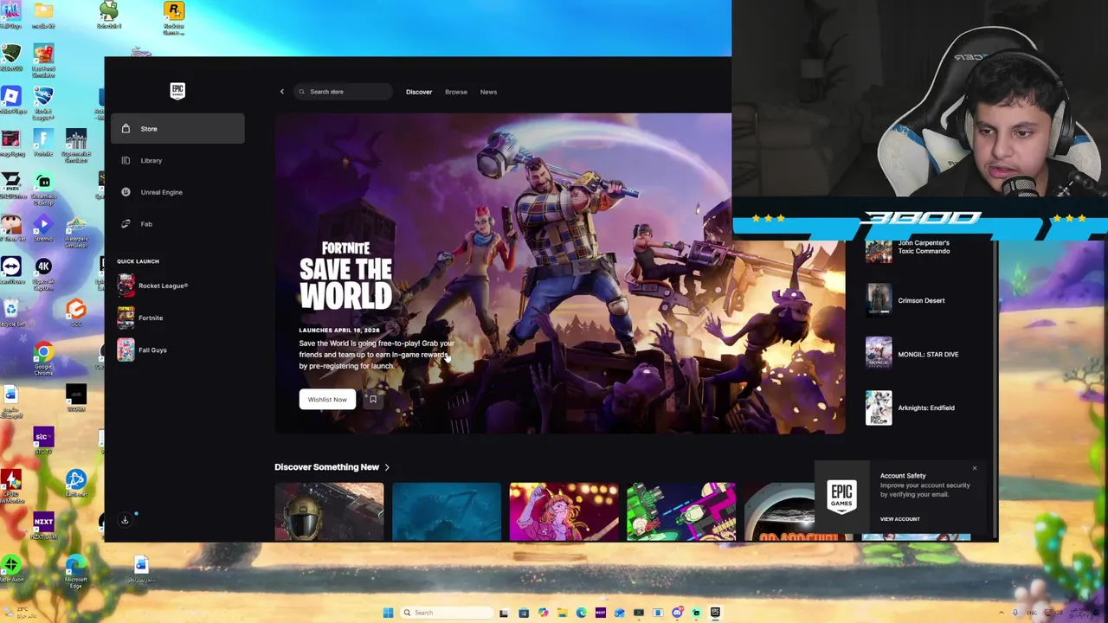Go back using the arrow next to the search
1108x623 pixels.
pyautogui.click(x=281, y=92)
